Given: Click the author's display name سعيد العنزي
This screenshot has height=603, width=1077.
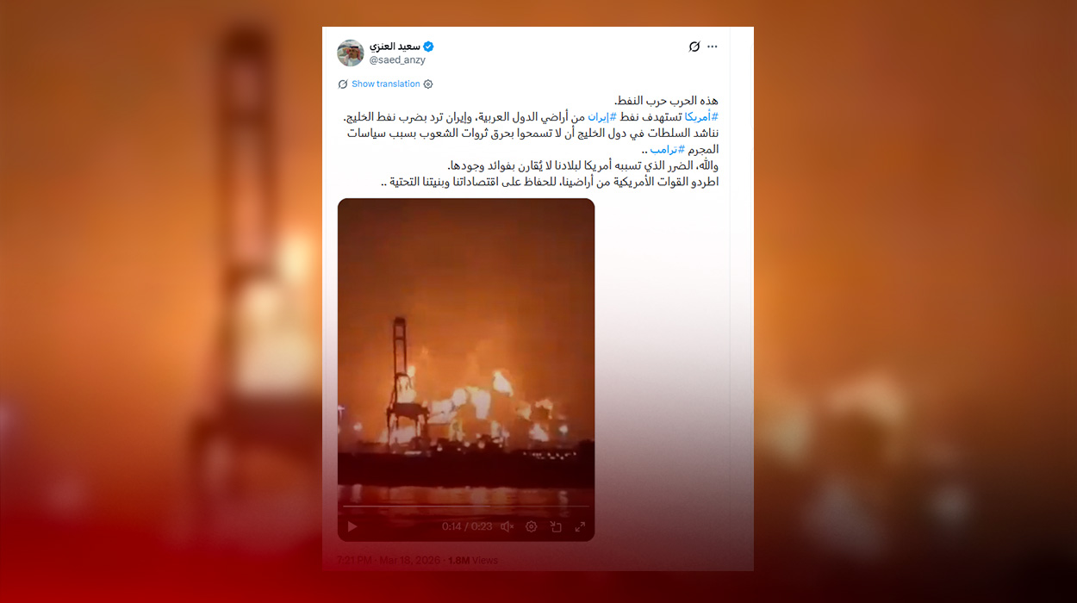Looking at the screenshot, I should pyautogui.click(x=395, y=46).
